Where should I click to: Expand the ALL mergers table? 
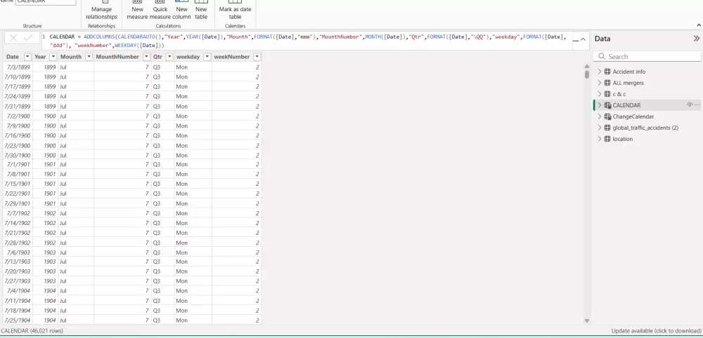point(600,83)
